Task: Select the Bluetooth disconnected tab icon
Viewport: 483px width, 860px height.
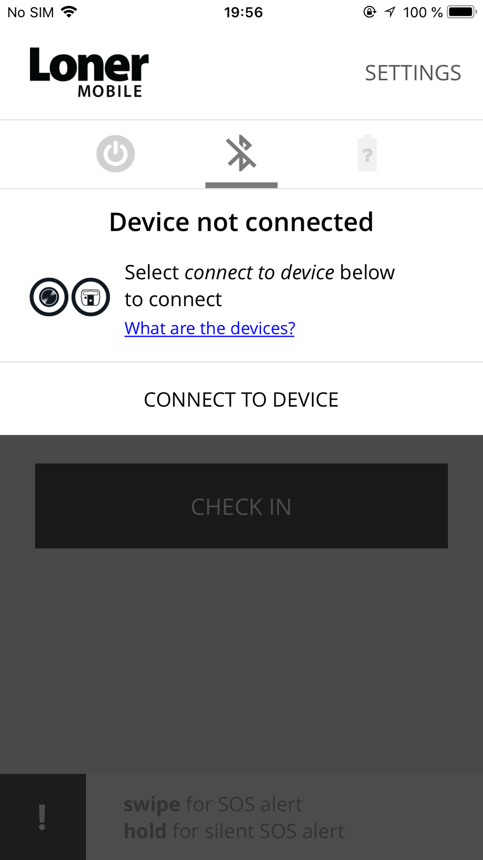Action: point(241,153)
